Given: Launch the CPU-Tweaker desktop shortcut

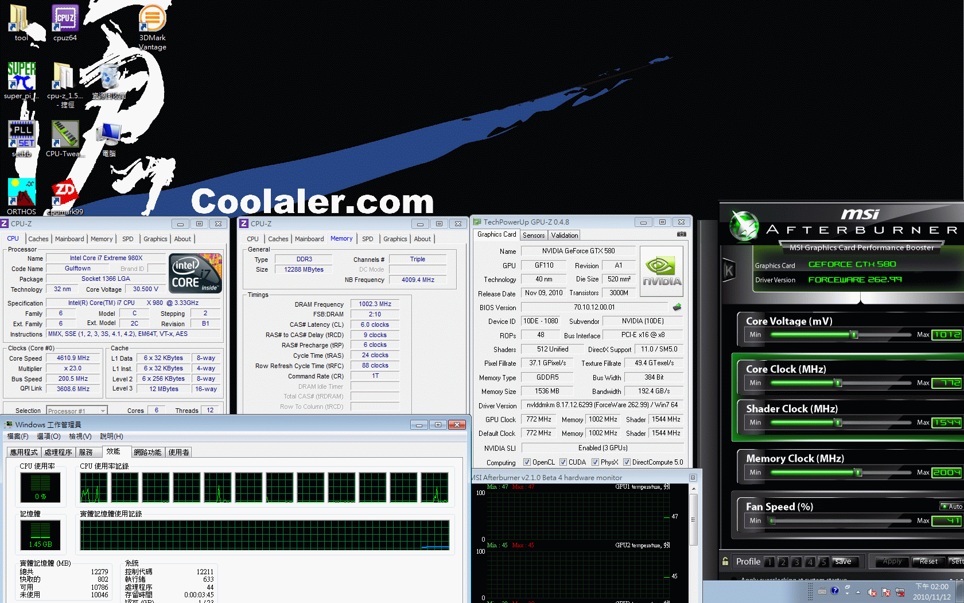Looking at the screenshot, I should pos(64,138).
